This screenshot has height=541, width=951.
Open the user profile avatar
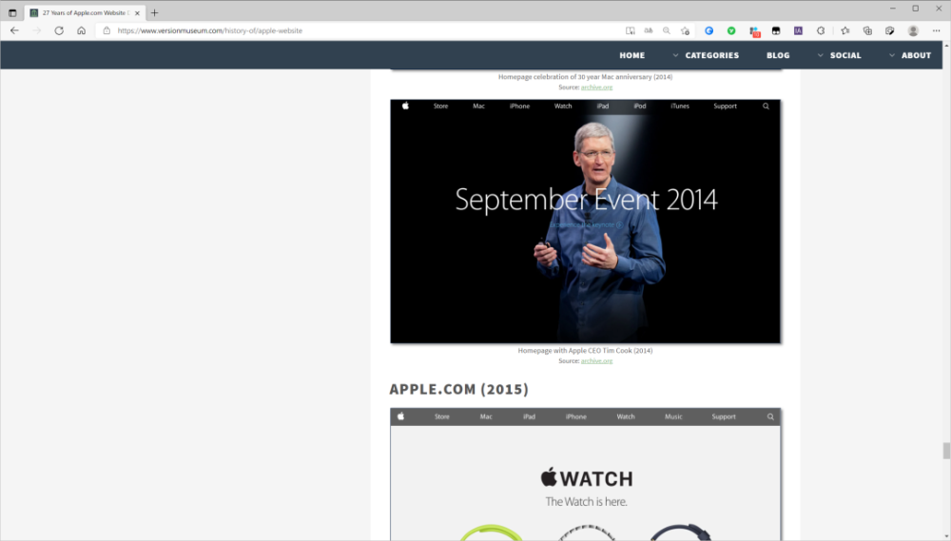[x=913, y=30]
